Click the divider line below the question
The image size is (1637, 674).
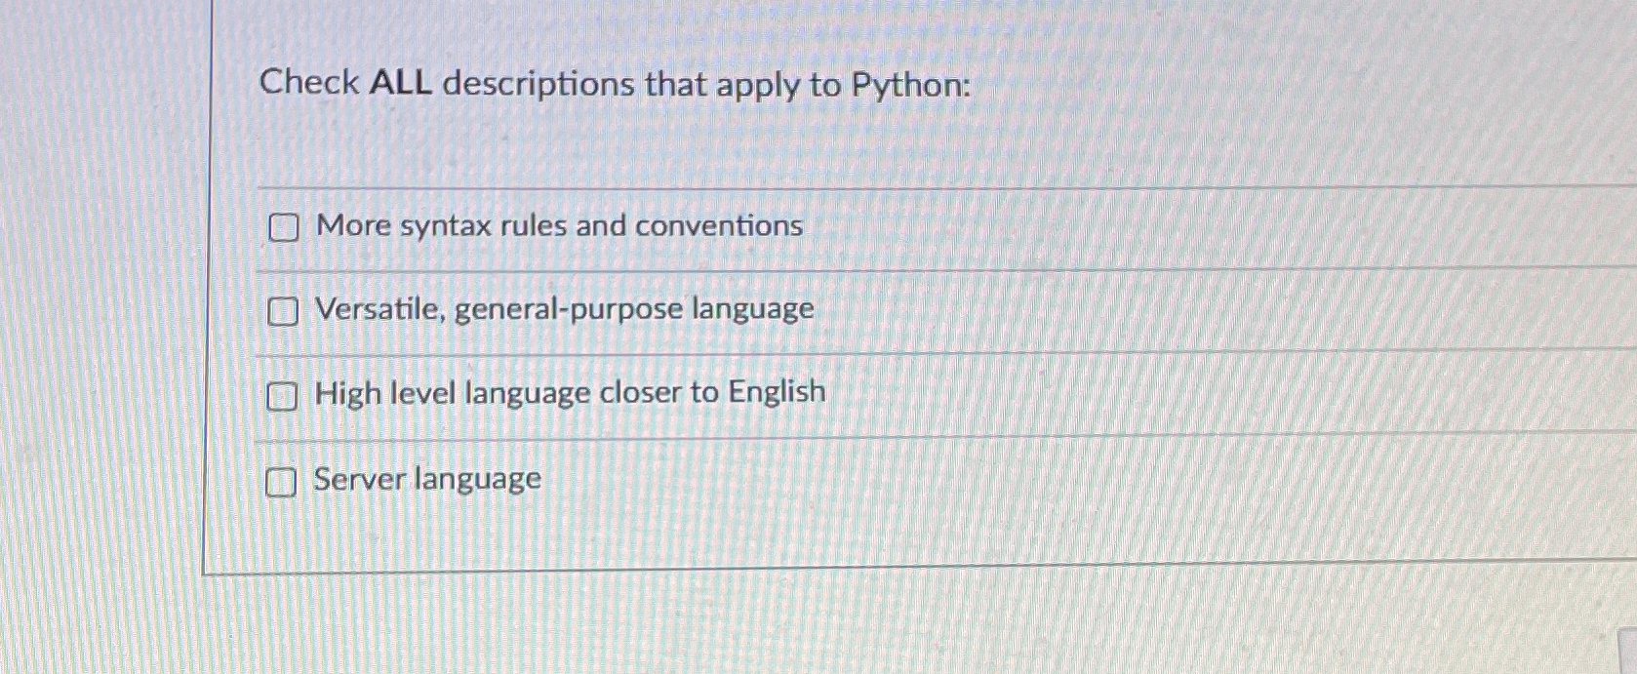(x=780, y=184)
